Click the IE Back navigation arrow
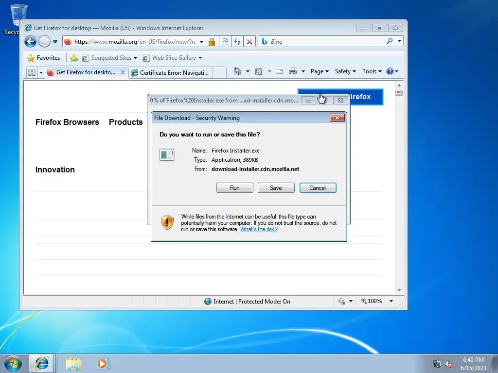 point(31,42)
